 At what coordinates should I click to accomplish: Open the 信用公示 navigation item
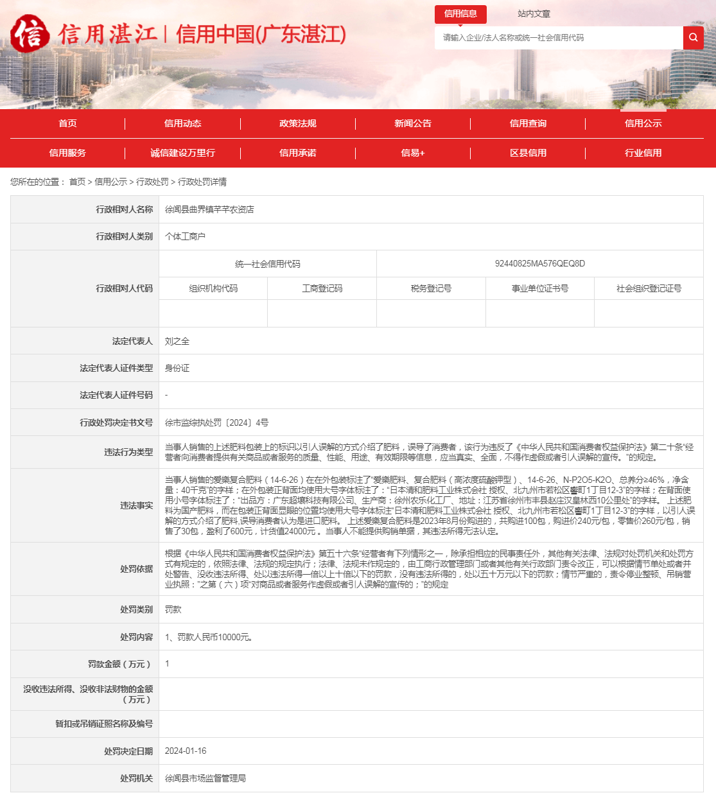pyautogui.click(x=643, y=123)
